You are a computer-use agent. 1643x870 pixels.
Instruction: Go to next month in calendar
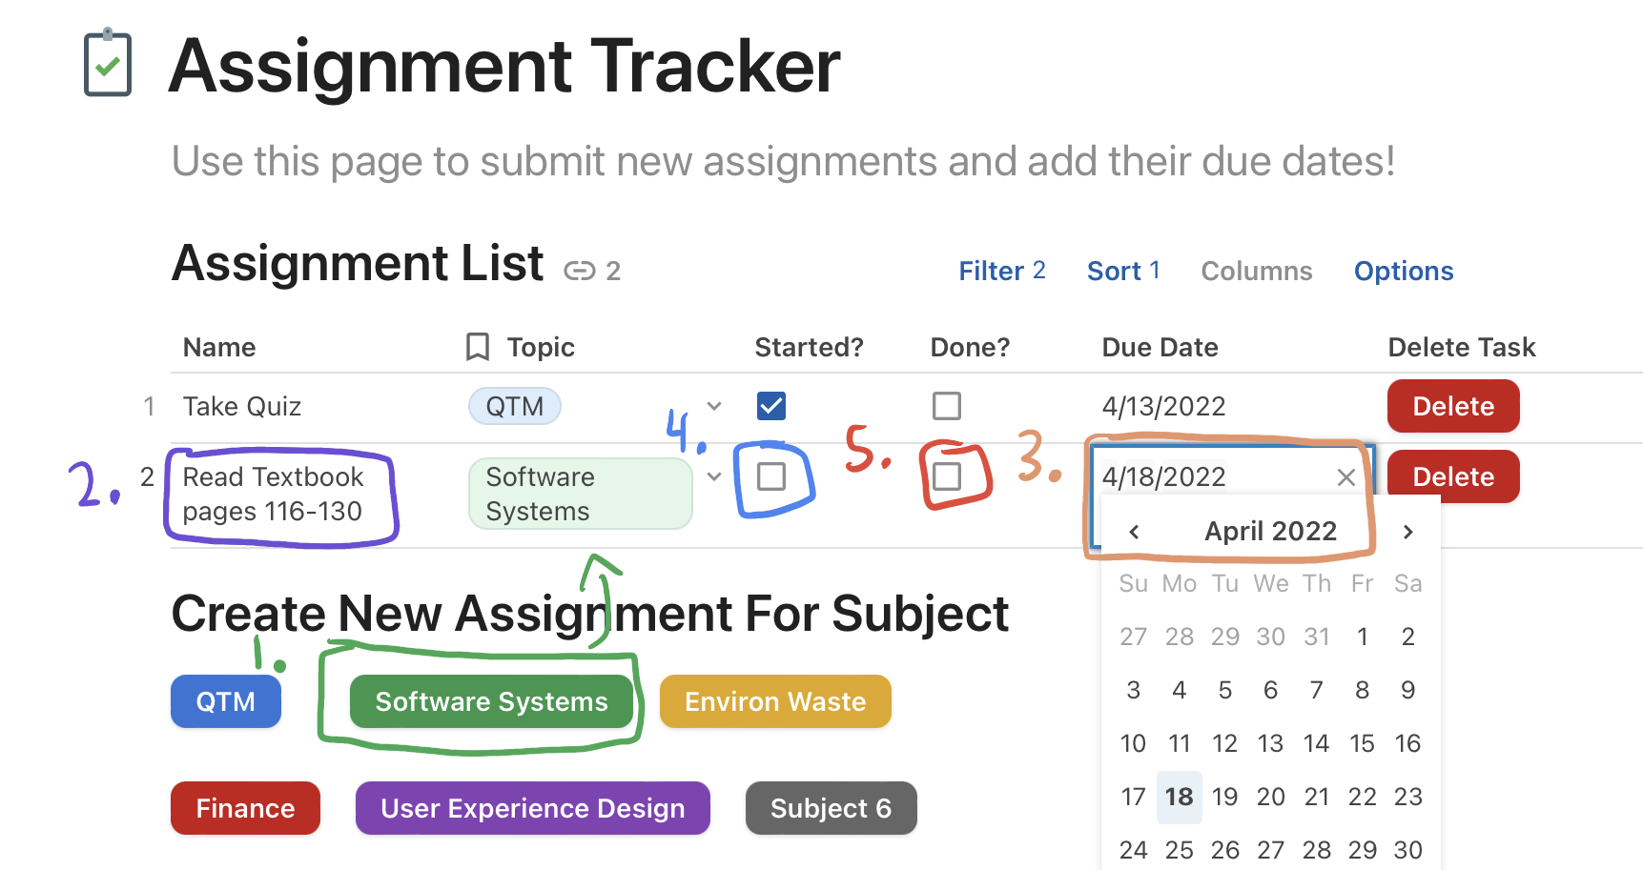click(x=1407, y=532)
